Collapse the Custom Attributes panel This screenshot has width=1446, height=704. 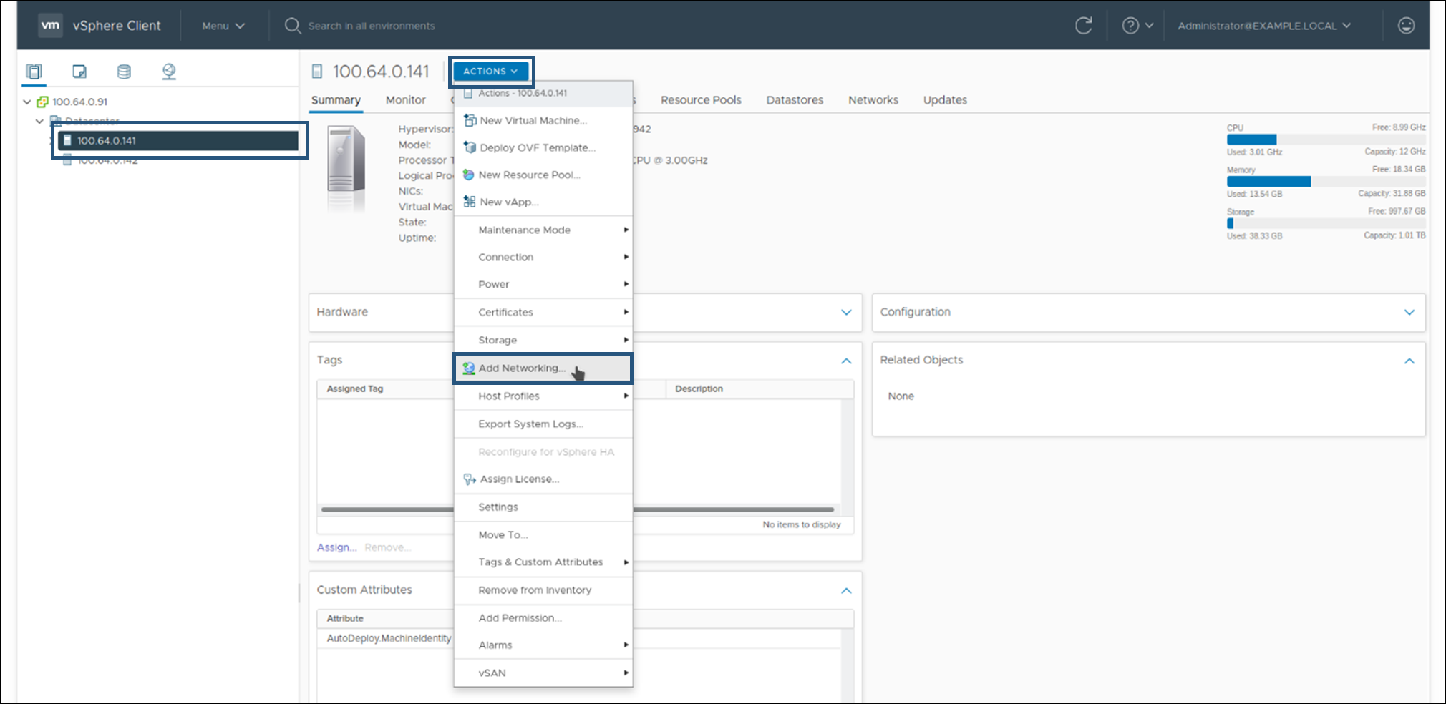(x=846, y=590)
